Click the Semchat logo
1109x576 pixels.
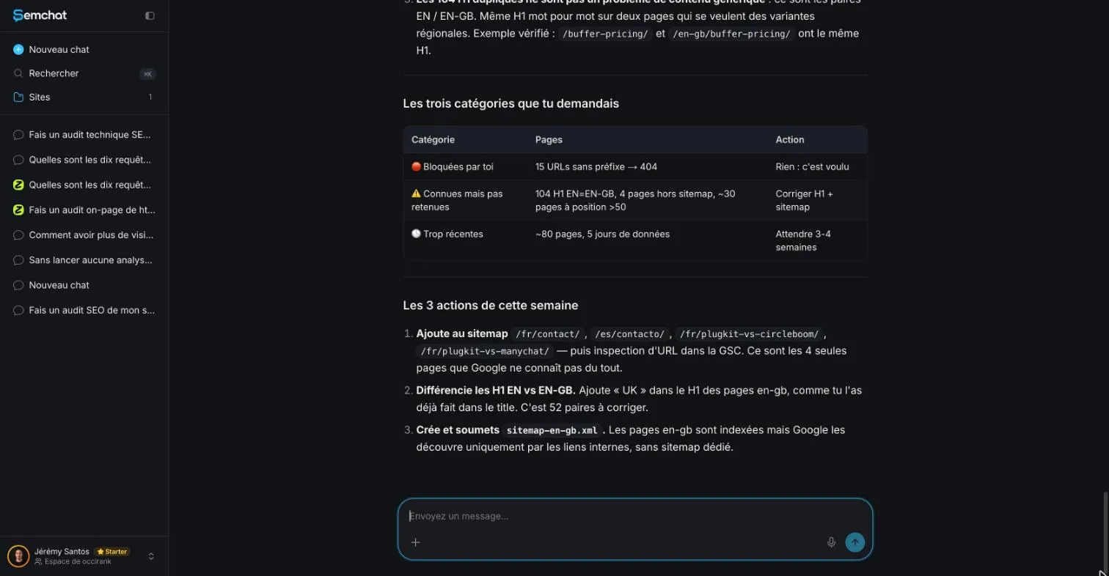coord(40,15)
